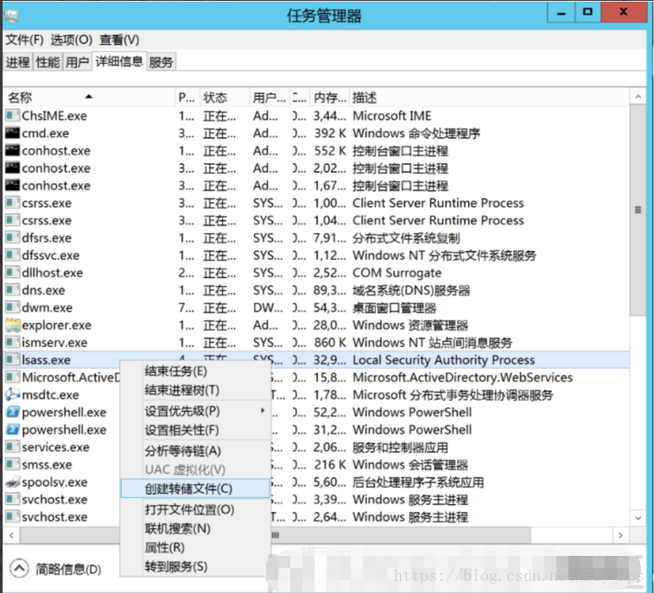This screenshot has width=654, height=593.
Task: Click 'Local Security Authority Process' description
Action: 443,360
